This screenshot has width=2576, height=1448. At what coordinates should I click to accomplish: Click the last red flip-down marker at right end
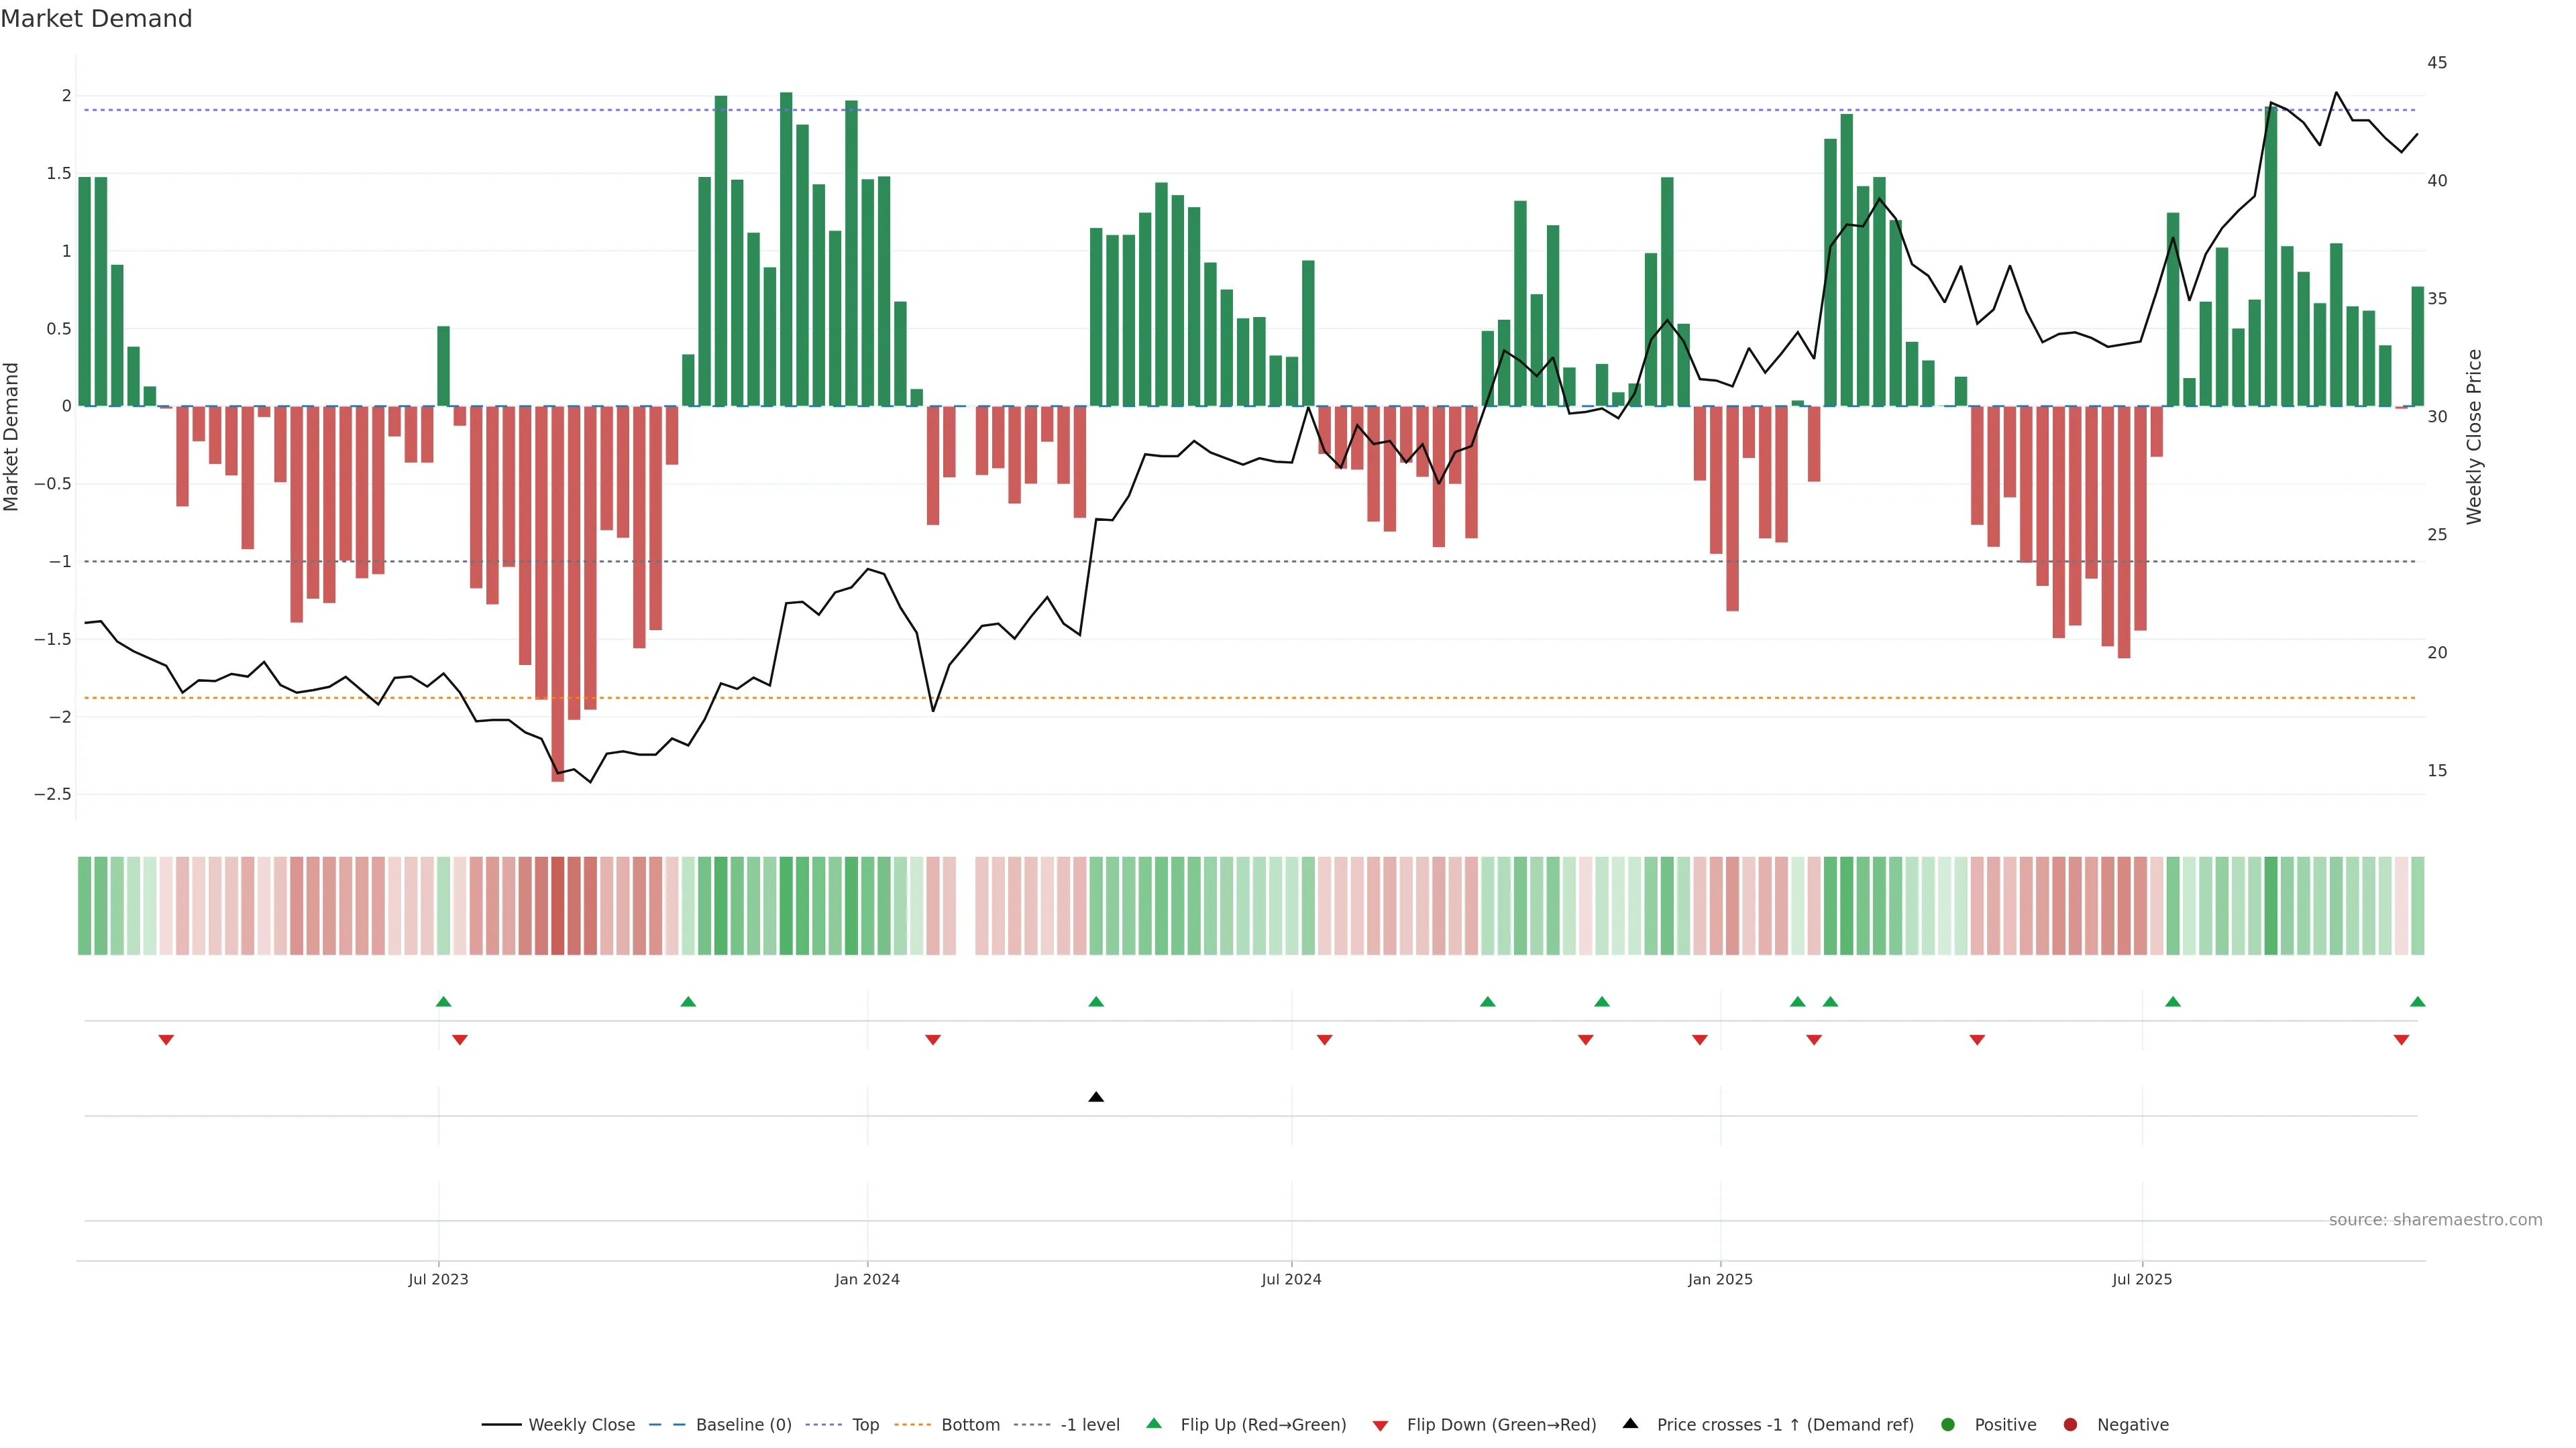2401,1040
